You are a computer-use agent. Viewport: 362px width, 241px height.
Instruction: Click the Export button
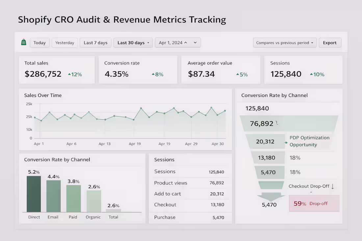(x=330, y=43)
